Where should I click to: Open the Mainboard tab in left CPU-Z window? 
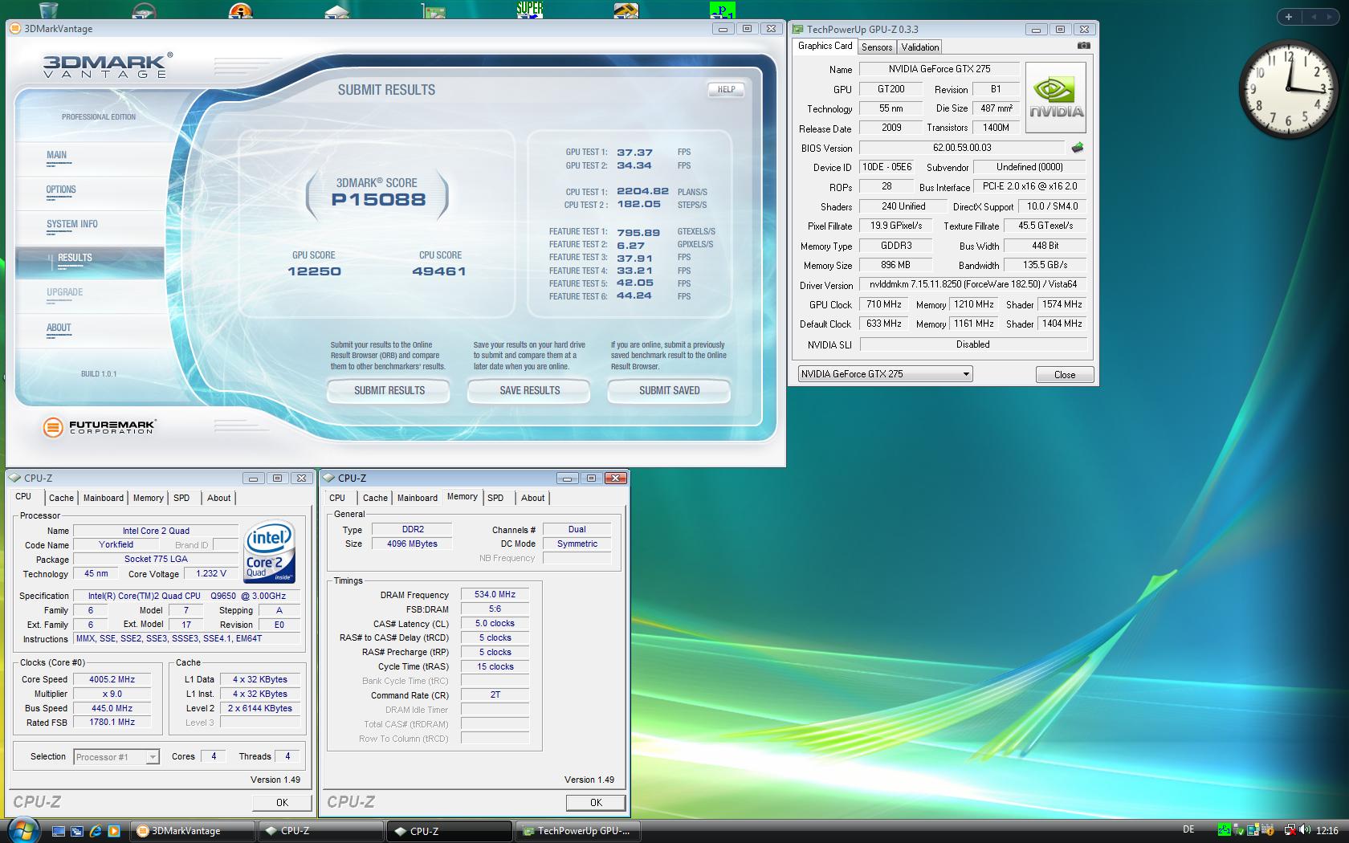click(104, 498)
